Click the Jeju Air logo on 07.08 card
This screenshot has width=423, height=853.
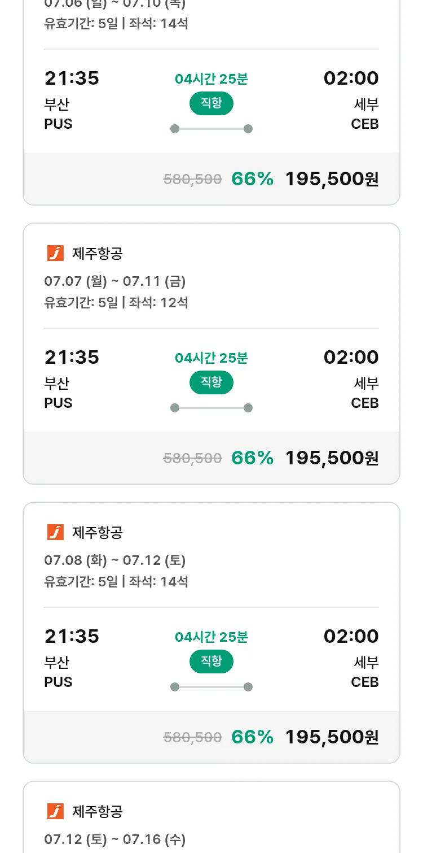(55, 532)
